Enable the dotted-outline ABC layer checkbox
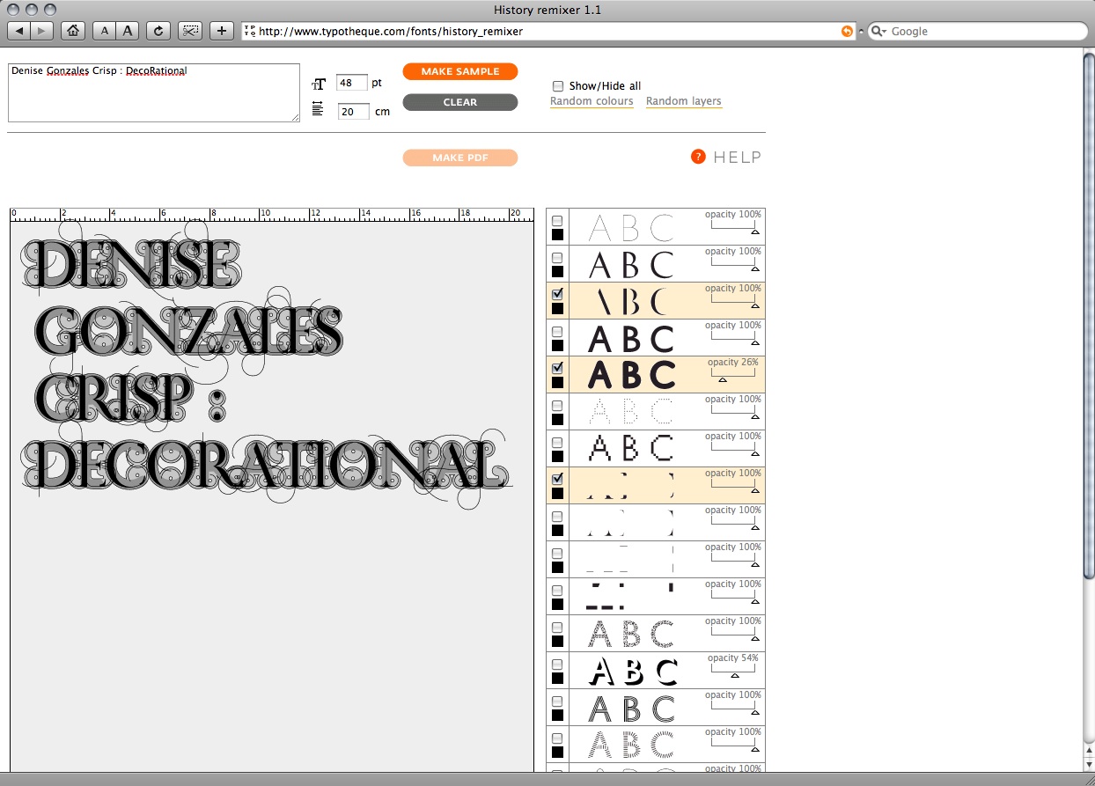Image resolution: width=1095 pixels, height=786 pixels. pos(557,406)
